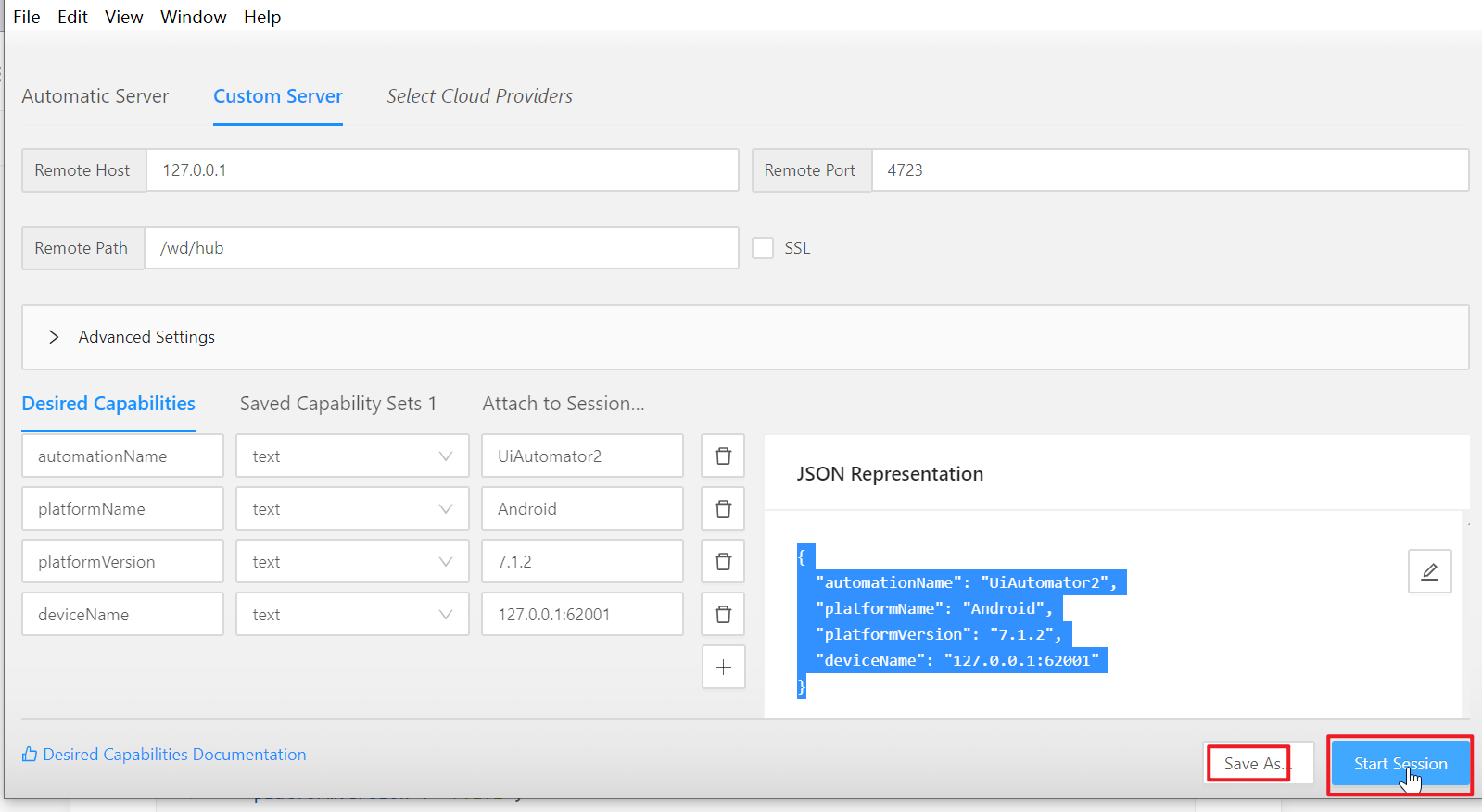The image size is (1482, 812).
Task: Remove the deviceName capability row
Action: point(723,614)
